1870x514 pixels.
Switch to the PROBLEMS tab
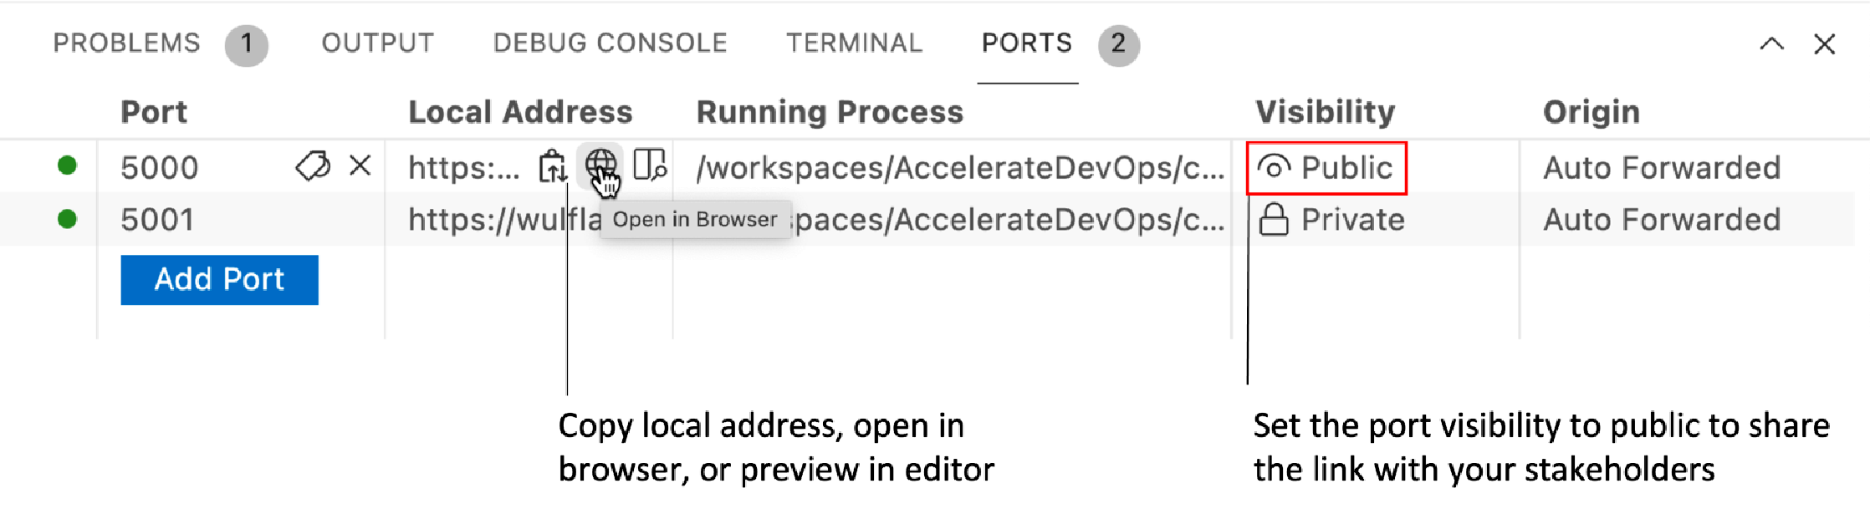[127, 43]
